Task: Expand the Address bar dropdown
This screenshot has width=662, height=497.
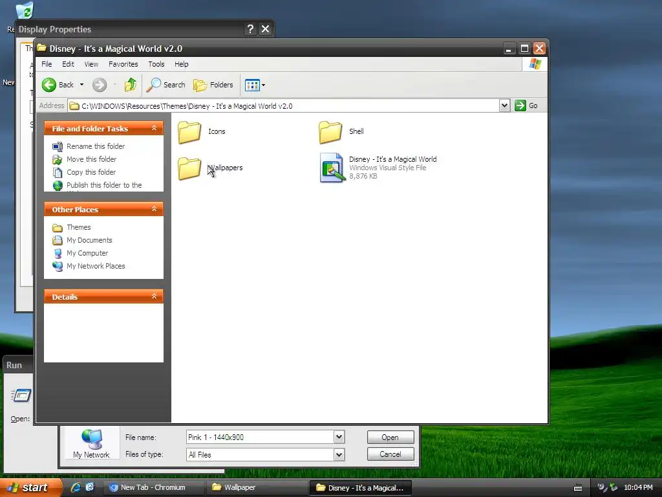Action: tap(504, 105)
